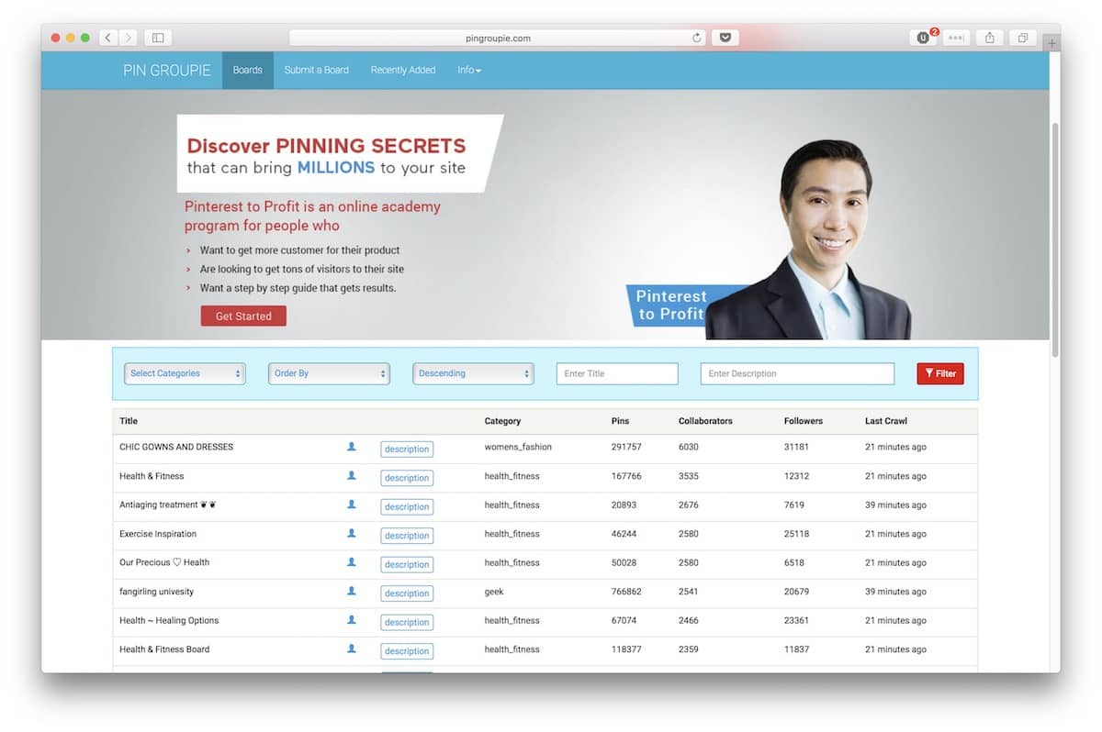Select the CHIC GOWNS AND DRESSES title

pos(176,447)
